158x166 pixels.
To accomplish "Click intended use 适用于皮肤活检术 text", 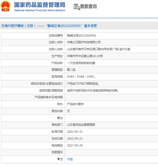I will [x=93, y=90].
